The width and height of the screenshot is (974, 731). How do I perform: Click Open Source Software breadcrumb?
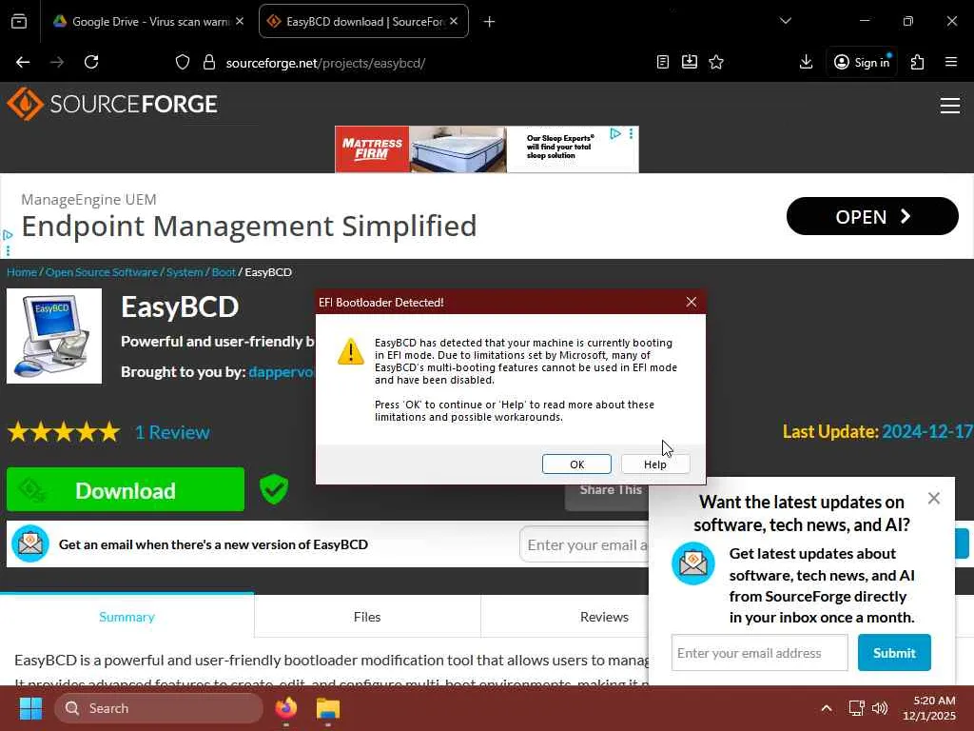pos(102,272)
